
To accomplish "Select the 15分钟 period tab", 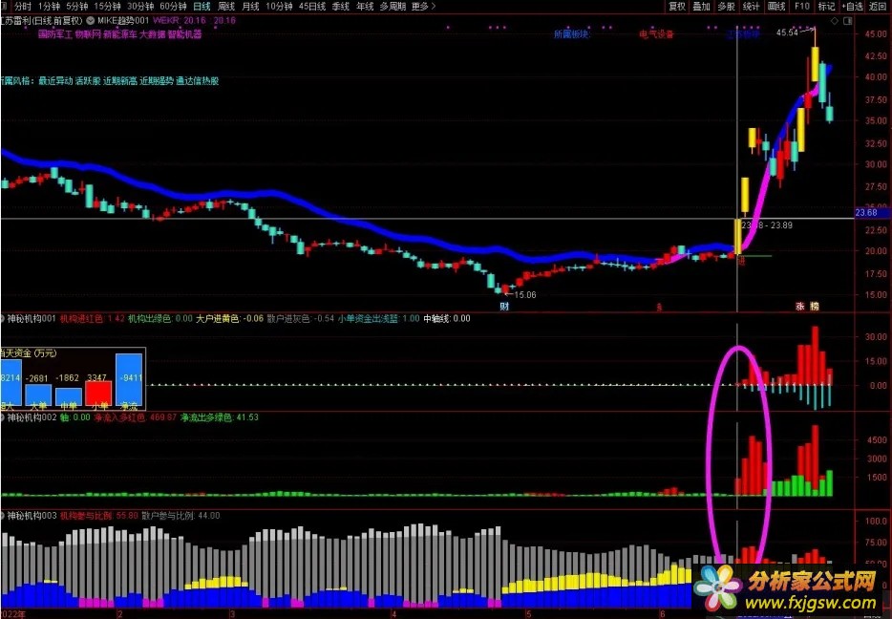I will [108, 7].
